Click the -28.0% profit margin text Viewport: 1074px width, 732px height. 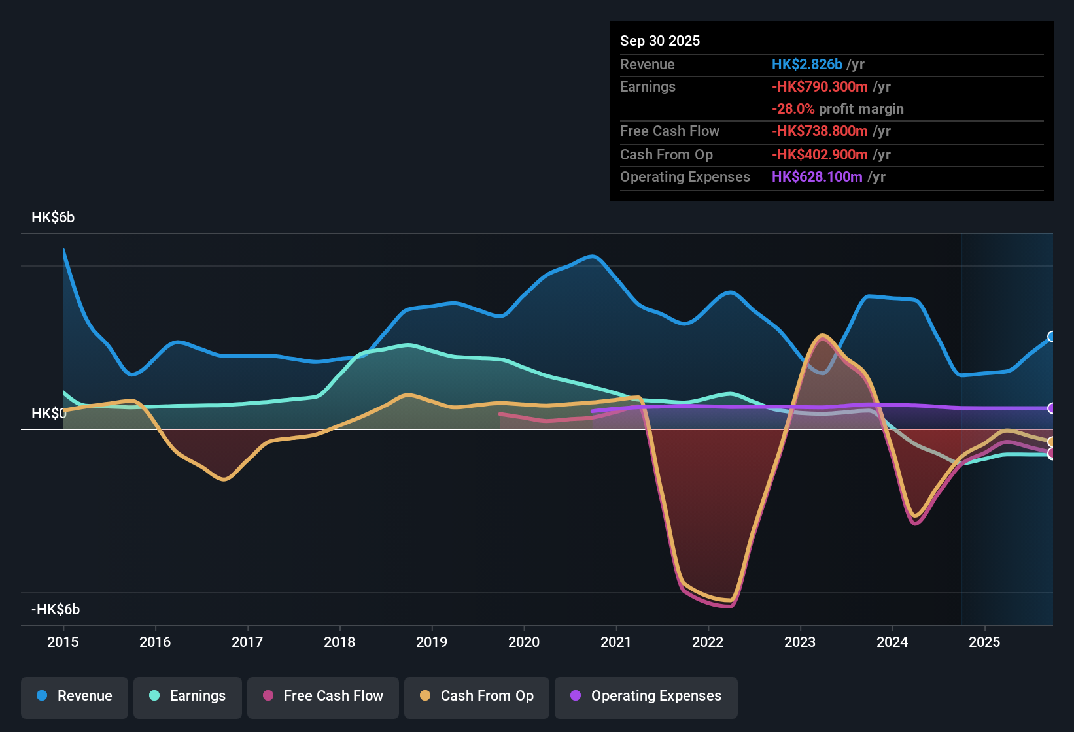click(838, 108)
